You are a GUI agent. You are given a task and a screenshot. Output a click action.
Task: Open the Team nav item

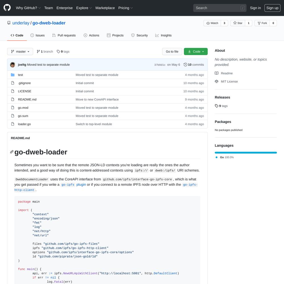click(x=49, y=8)
